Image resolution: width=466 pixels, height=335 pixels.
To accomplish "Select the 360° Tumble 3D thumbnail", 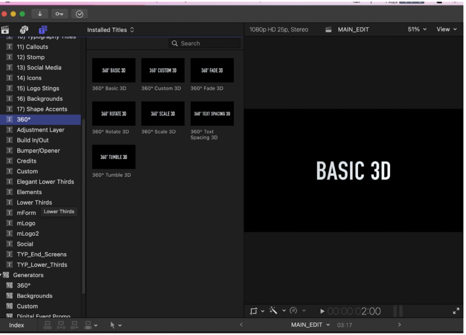I will click(114, 157).
